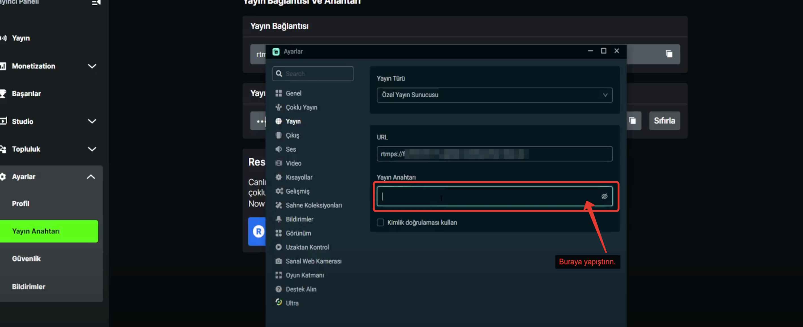Screen dimensions: 803x327
Task: Select the Kısayollar gear icon
Action: coord(278,177)
